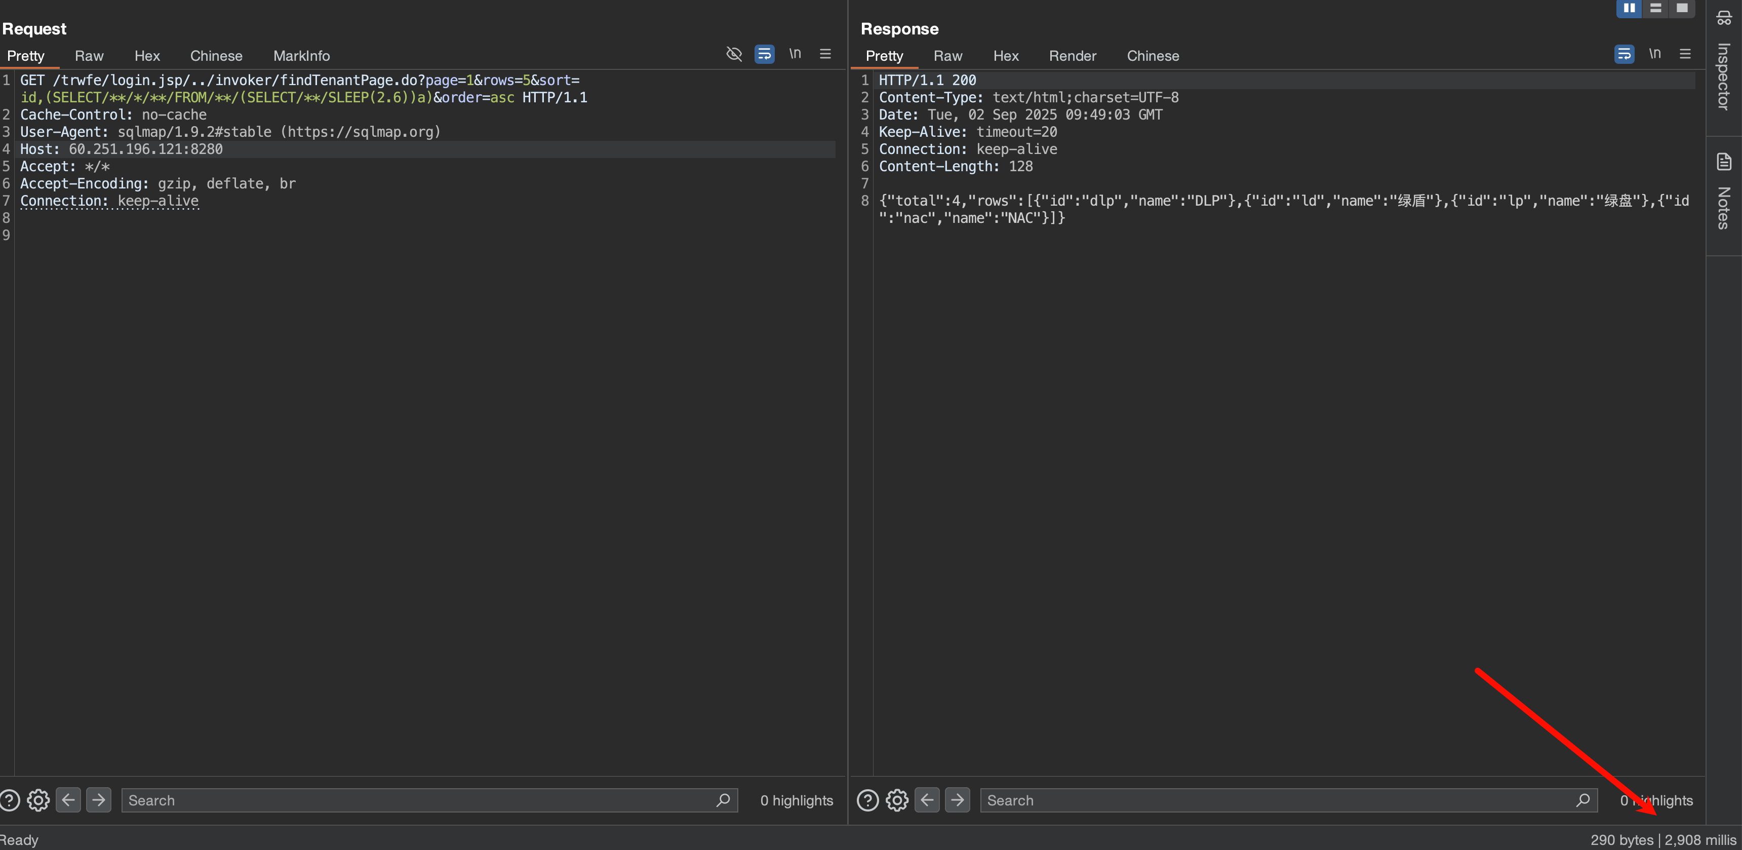The width and height of the screenshot is (1742, 850).
Task: Toggle line wrap in Request panel
Action: tap(764, 54)
